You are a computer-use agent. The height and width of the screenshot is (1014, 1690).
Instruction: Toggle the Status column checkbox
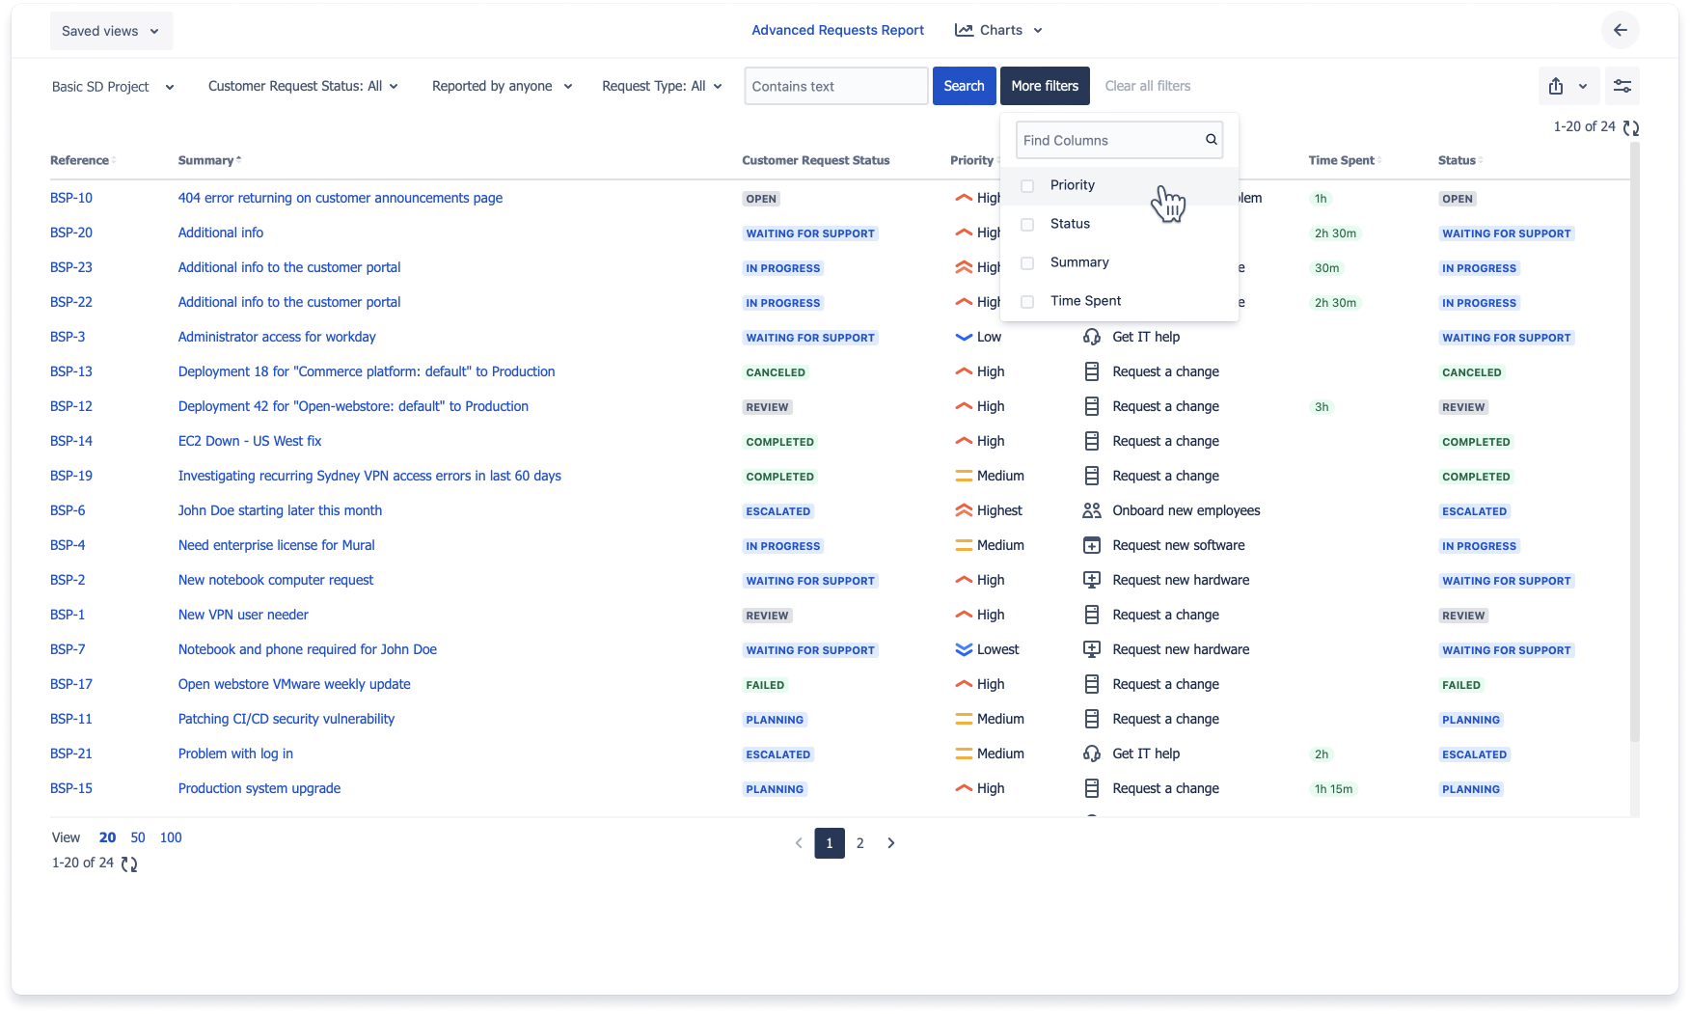[1027, 224]
